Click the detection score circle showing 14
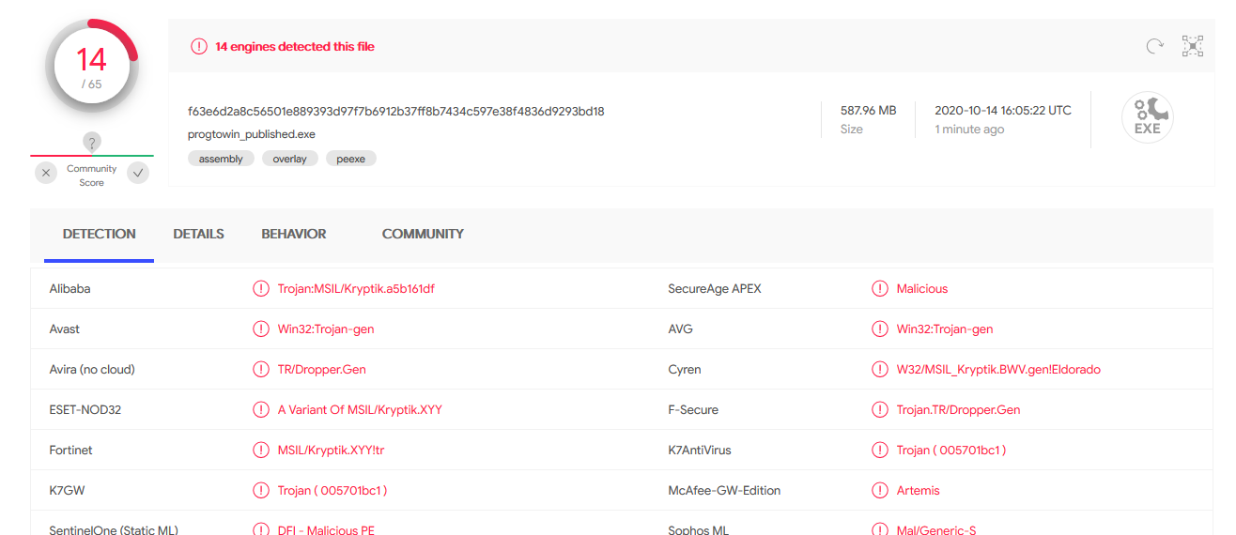Screen dimensions: 1236x535 91,66
